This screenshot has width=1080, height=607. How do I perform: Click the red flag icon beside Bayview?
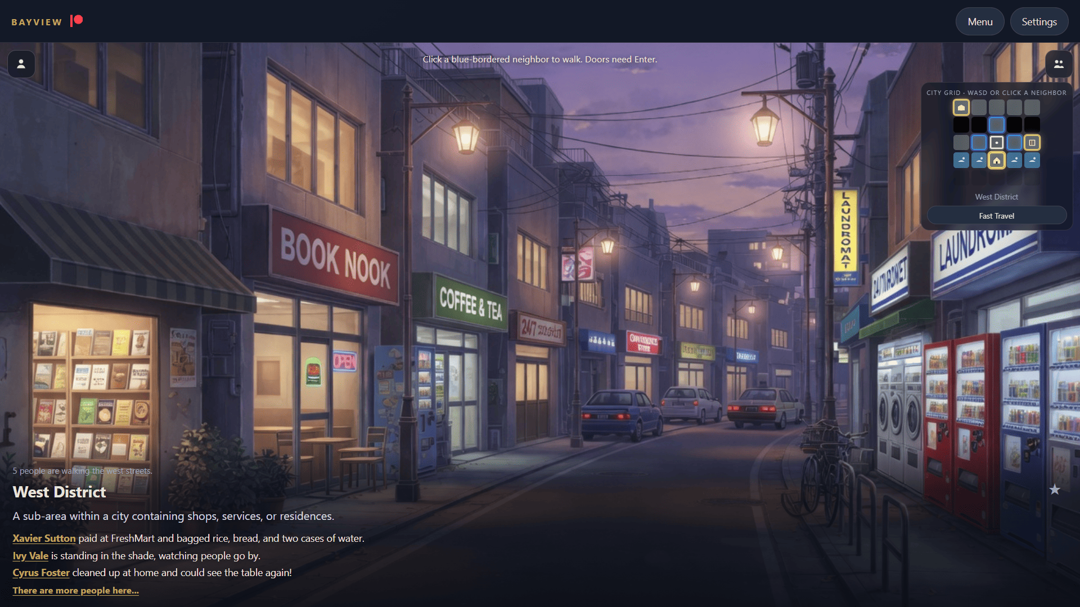(76, 21)
